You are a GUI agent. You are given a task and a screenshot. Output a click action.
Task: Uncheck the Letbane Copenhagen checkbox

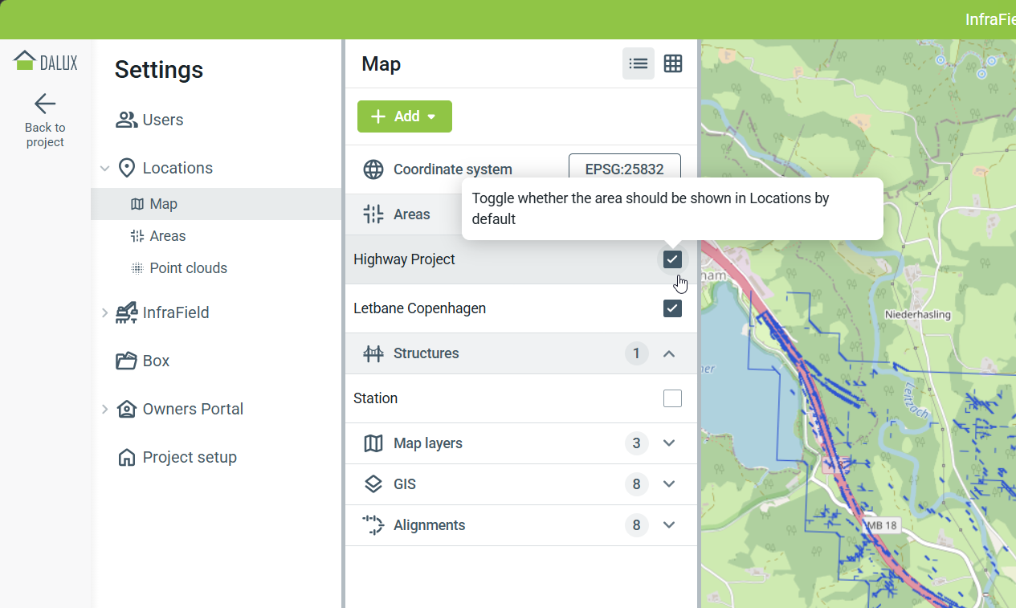click(x=672, y=308)
